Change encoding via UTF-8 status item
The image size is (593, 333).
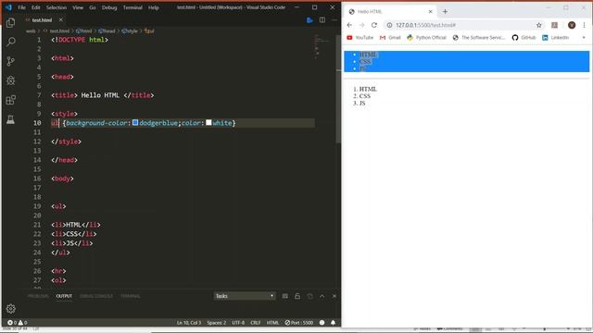click(x=238, y=323)
